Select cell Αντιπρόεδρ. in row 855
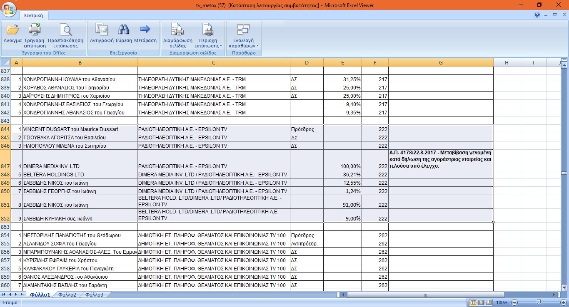The width and height of the screenshot is (569, 307). click(307, 244)
